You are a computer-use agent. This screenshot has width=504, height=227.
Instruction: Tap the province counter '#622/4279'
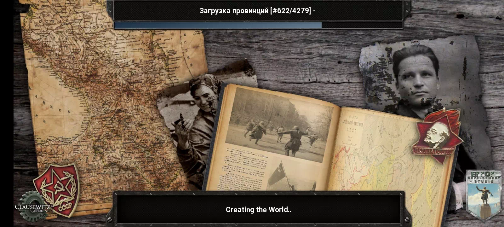(290, 11)
